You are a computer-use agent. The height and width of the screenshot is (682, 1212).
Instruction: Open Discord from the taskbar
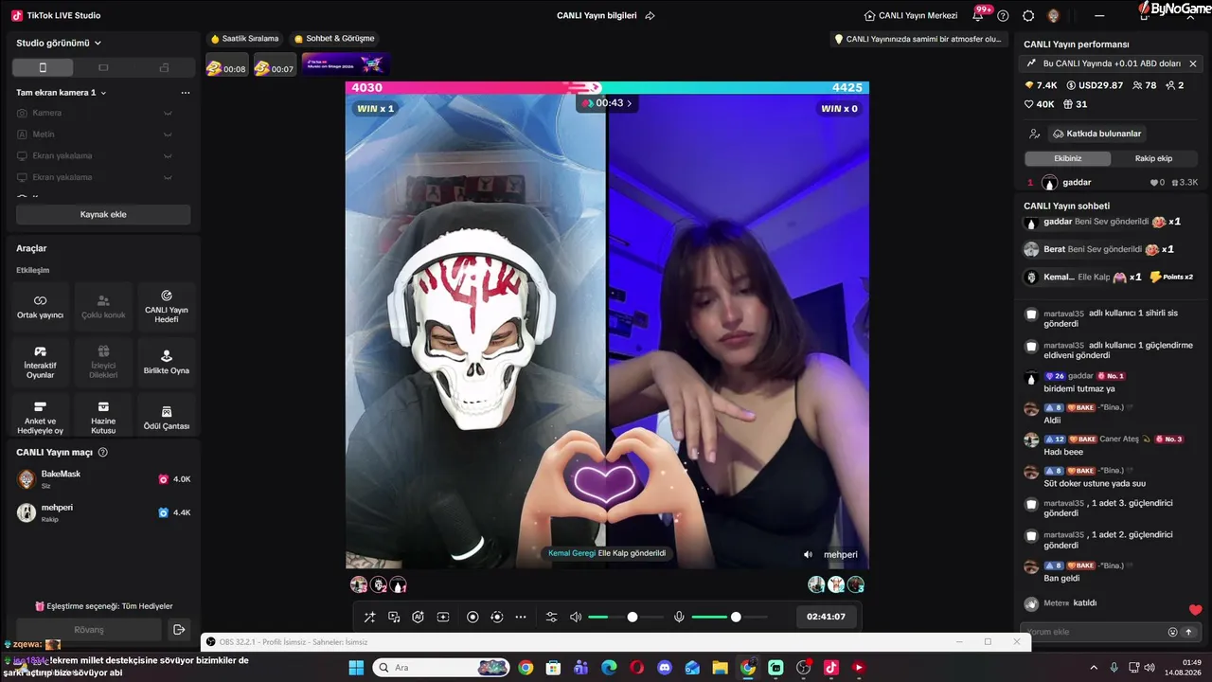[x=664, y=668]
